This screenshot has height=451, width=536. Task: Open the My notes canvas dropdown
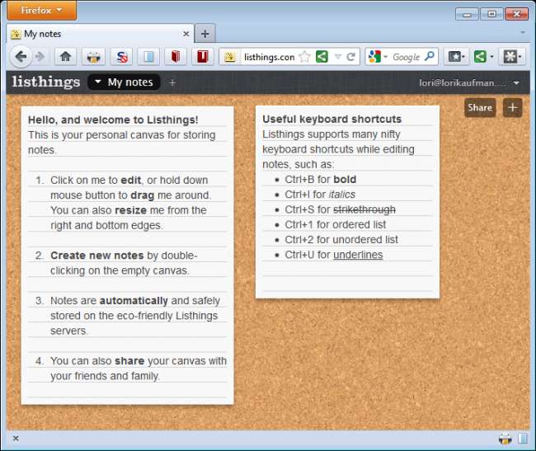[124, 82]
